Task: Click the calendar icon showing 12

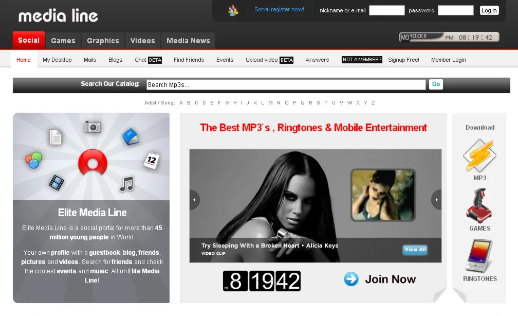Action: coord(152,161)
